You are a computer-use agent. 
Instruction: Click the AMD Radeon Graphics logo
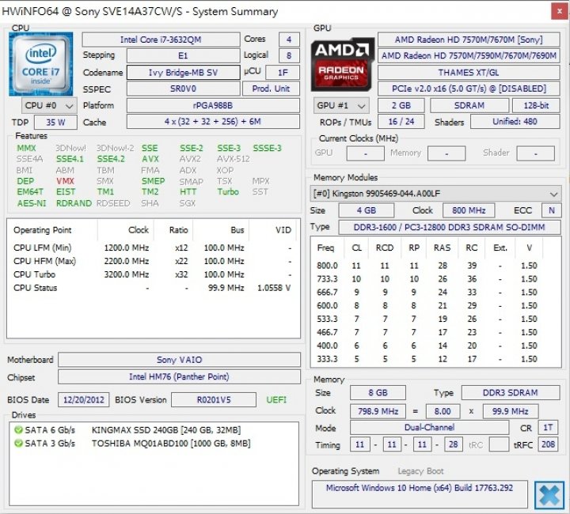(340, 63)
